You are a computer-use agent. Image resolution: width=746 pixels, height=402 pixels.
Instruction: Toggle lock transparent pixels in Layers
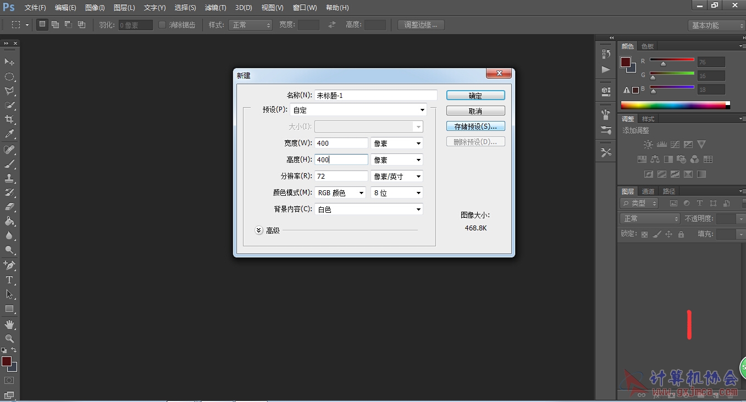644,234
